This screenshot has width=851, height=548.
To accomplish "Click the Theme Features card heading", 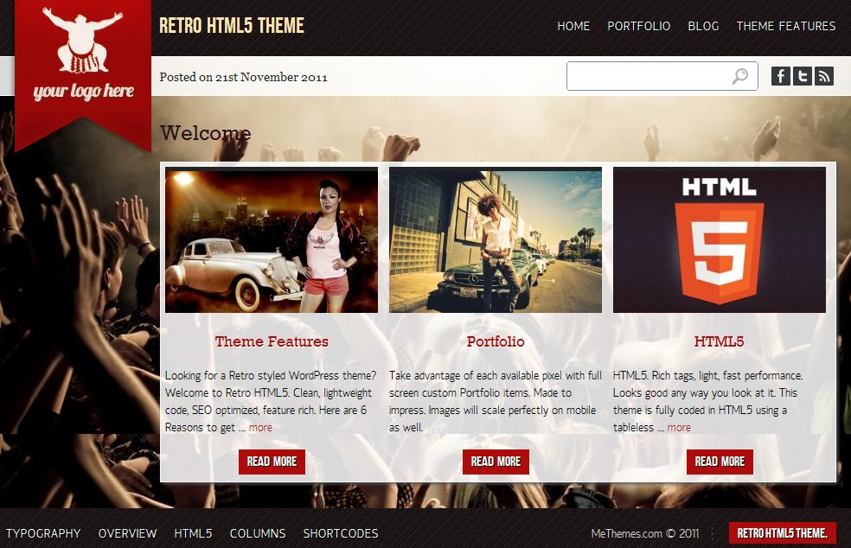I will click(x=272, y=341).
